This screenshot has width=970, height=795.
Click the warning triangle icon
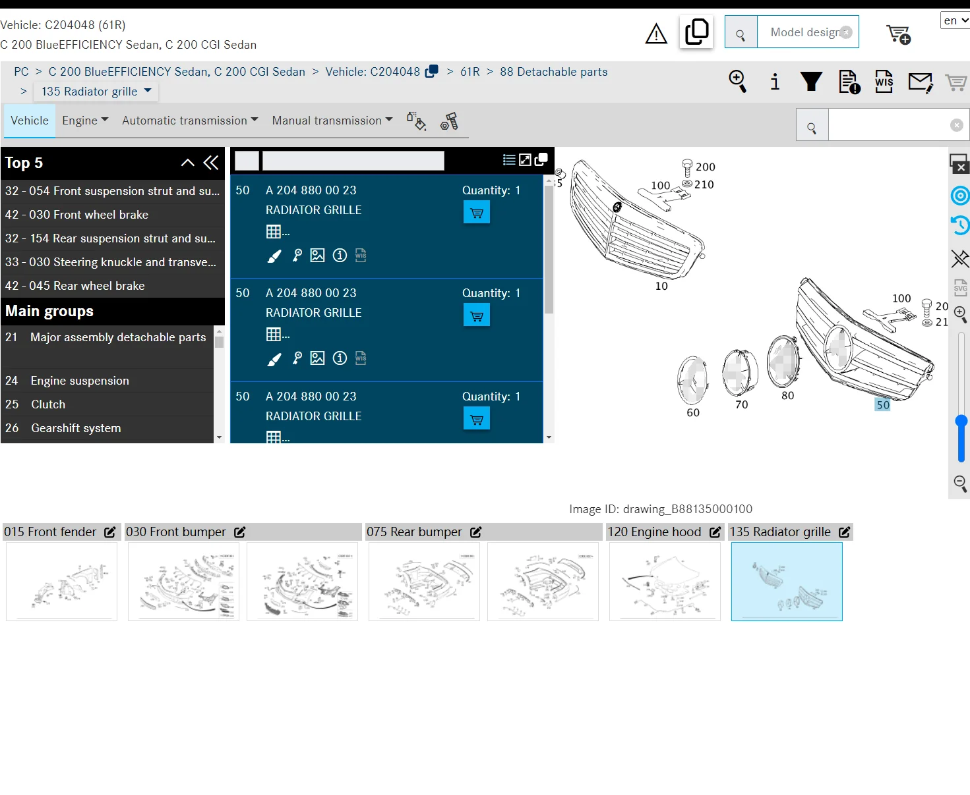pyautogui.click(x=656, y=33)
